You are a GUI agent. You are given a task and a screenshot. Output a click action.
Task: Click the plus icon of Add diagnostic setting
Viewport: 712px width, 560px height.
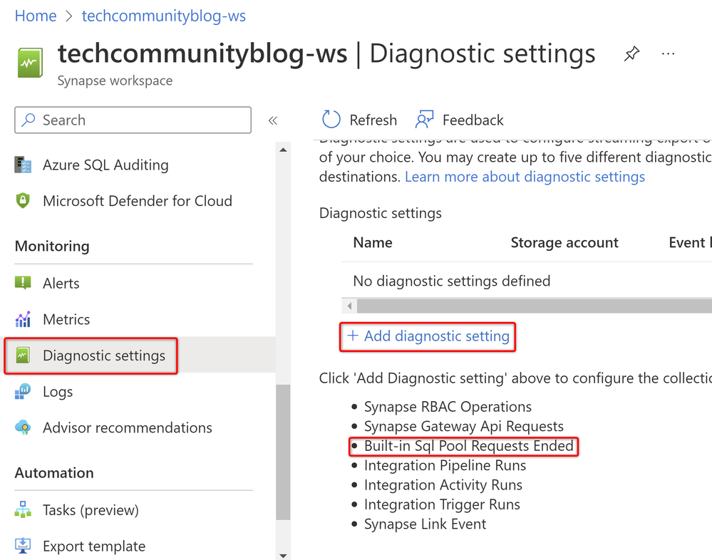353,336
